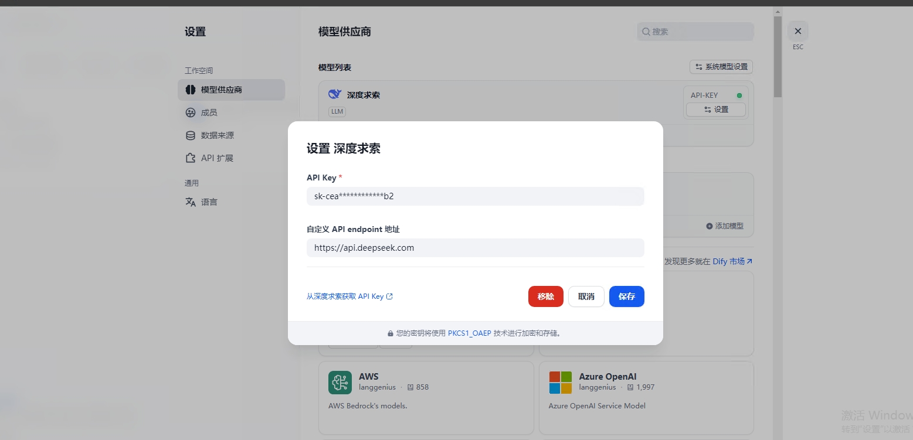The height and width of the screenshot is (440, 913).
Task: Click the 语言 translate icon
Action: (x=191, y=202)
